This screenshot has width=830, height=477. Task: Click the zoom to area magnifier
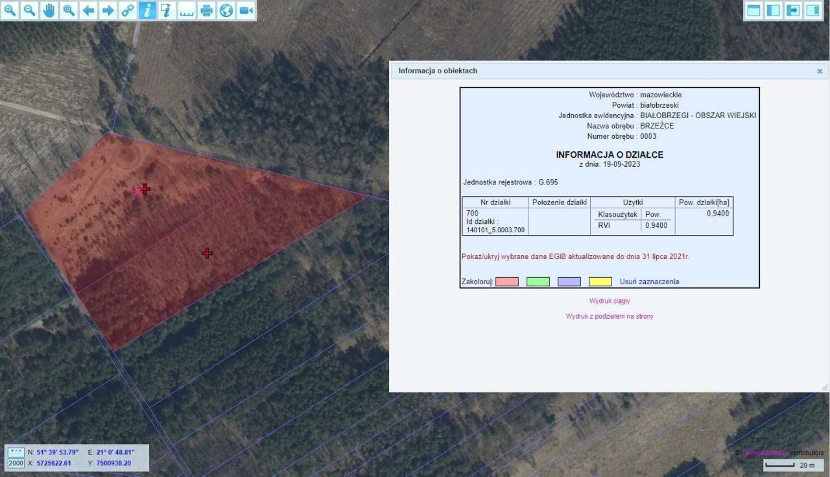(69, 10)
